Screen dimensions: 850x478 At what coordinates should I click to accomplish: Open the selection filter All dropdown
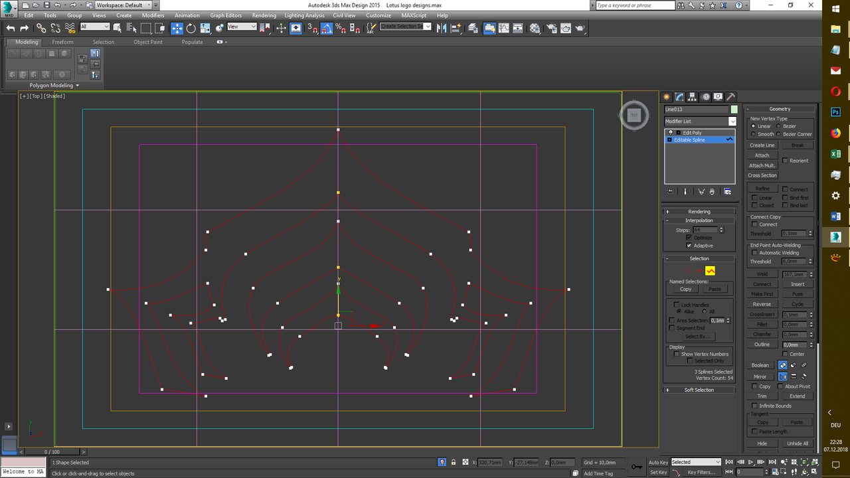tap(95, 27)
